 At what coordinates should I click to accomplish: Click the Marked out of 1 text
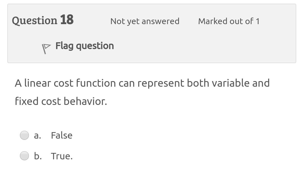(x=229, y=21)
